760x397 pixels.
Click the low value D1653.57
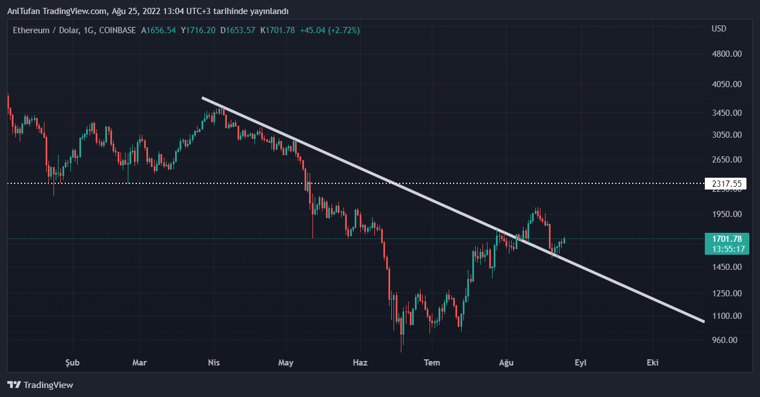[x=238, y=30]
